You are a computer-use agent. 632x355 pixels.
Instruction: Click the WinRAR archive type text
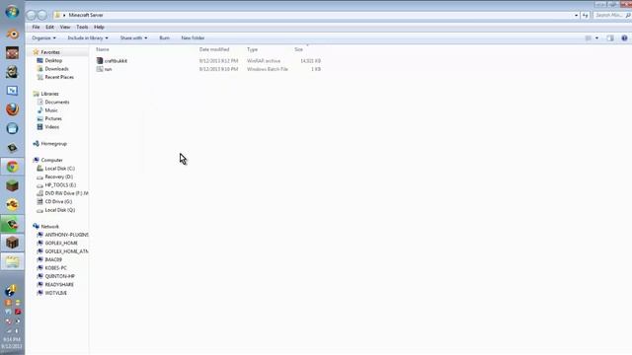264,61
